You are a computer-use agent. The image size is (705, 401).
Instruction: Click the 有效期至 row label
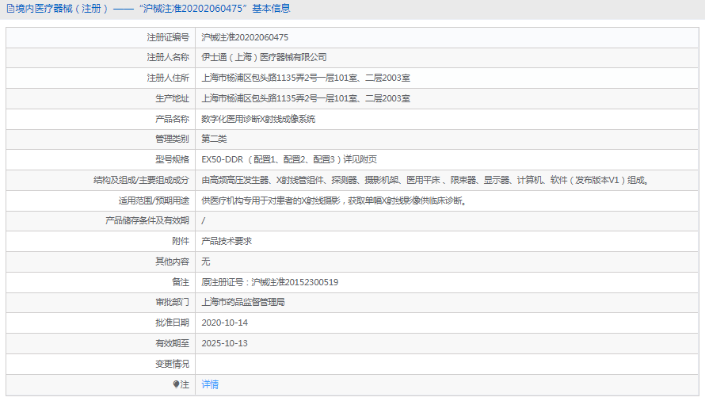(x=172, y=343)
